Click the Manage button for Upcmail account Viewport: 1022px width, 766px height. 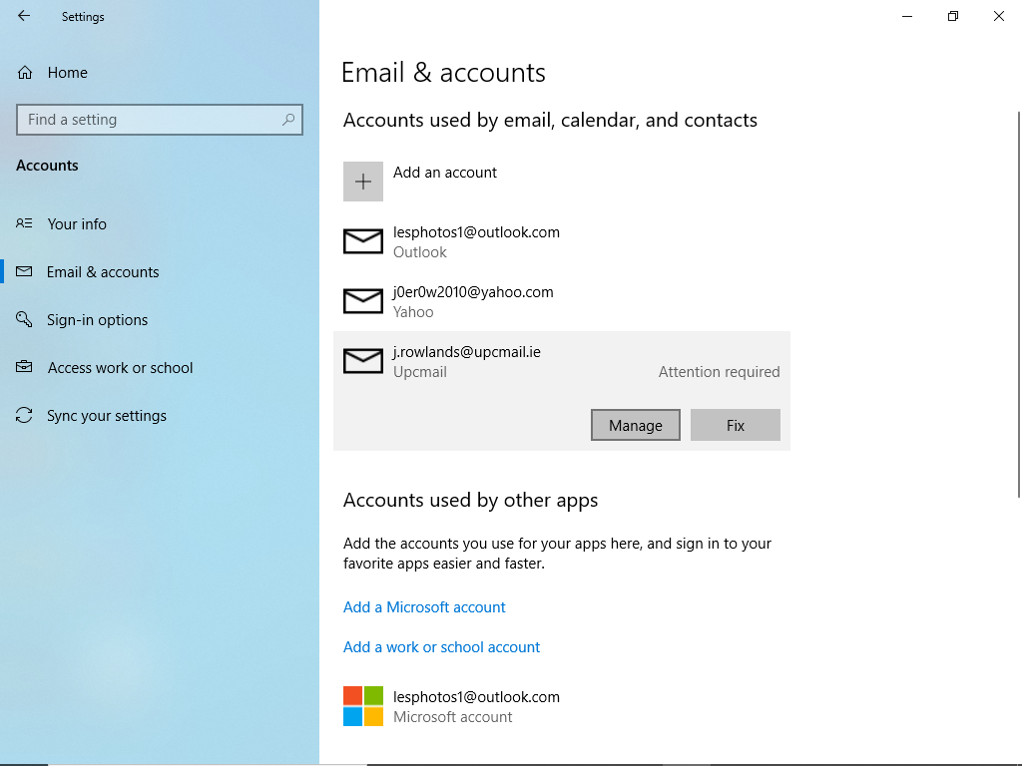click(x=636, y=425)
